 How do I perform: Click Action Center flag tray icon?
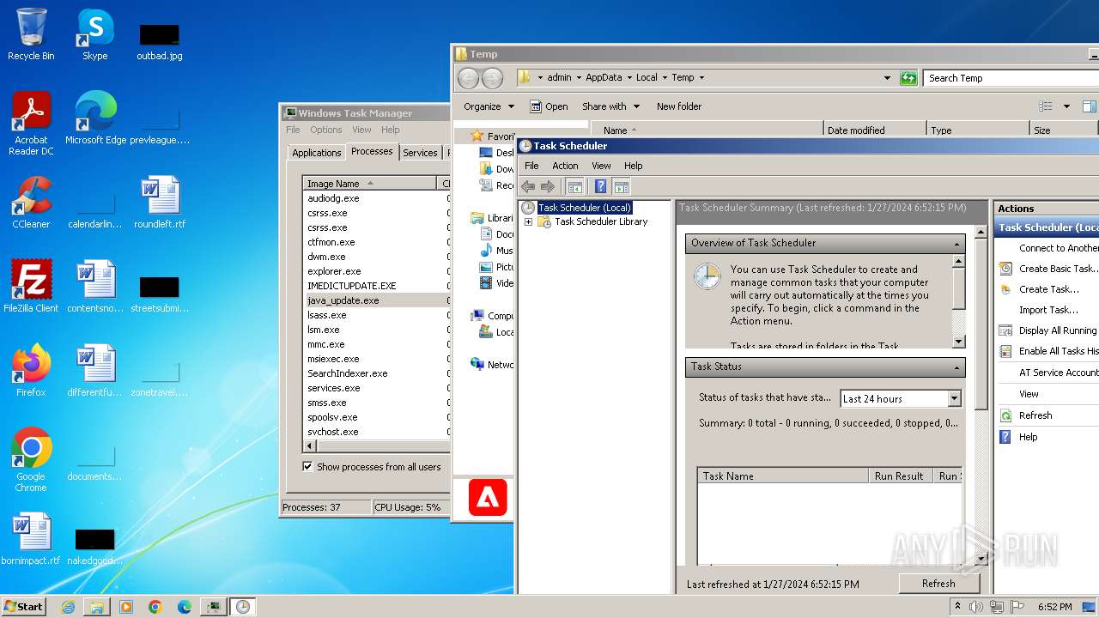pyautogui.click(x=1017, y=607)
